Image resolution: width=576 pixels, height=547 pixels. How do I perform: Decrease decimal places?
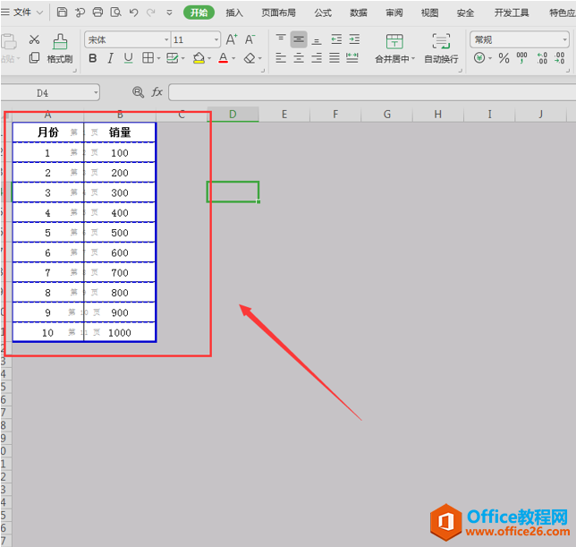(560, 57)
